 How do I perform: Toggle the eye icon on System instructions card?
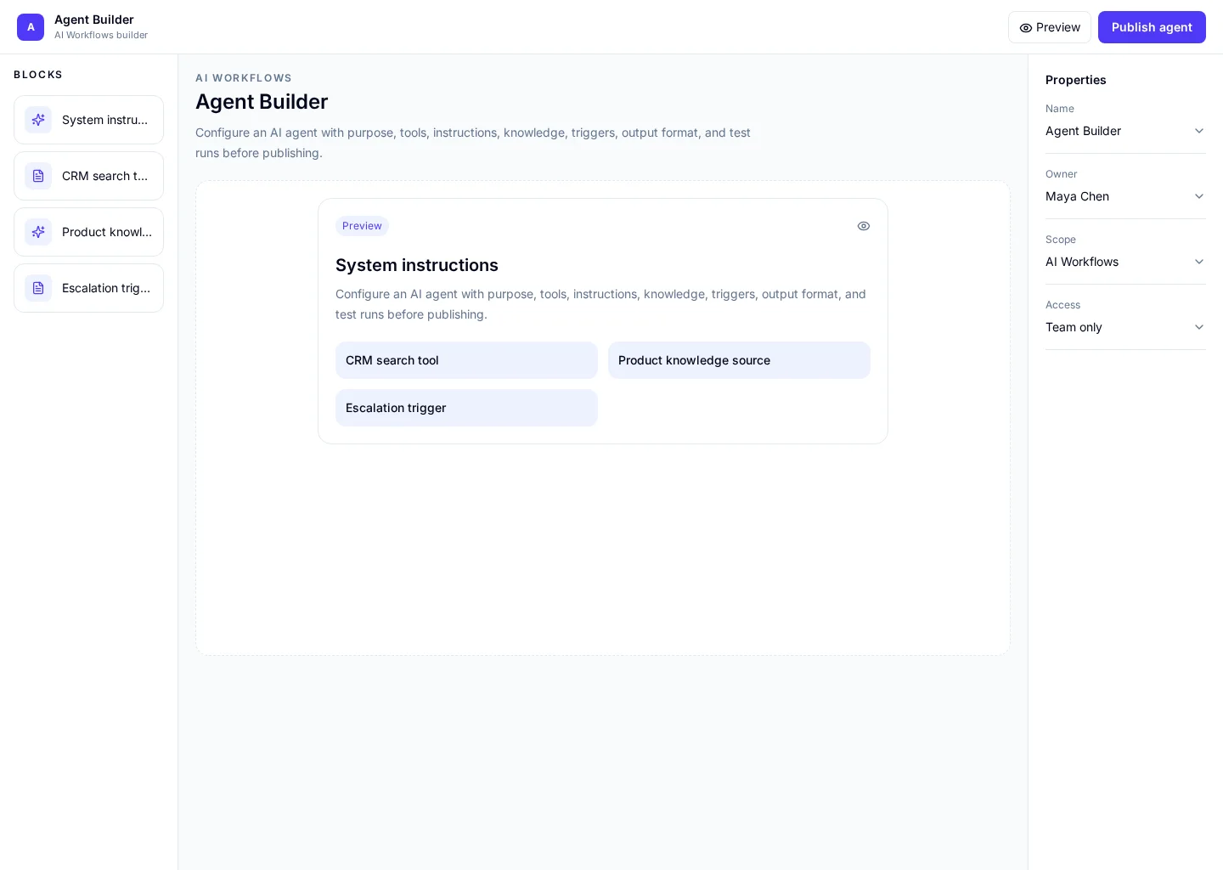pos(864,226)
